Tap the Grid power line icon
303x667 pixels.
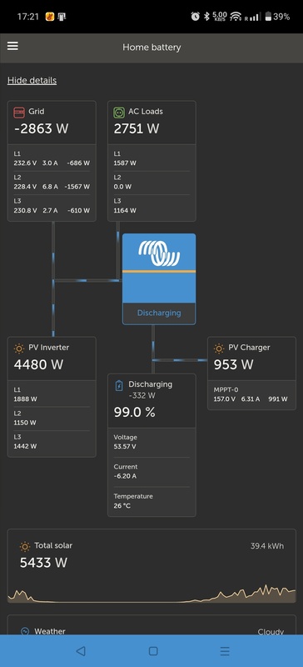click(18, 113)
